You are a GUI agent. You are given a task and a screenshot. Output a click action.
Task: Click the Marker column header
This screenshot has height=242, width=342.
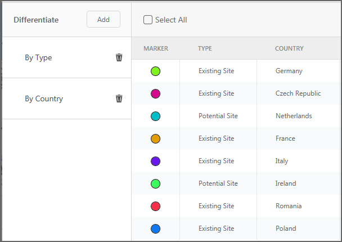tap(156, 48)
